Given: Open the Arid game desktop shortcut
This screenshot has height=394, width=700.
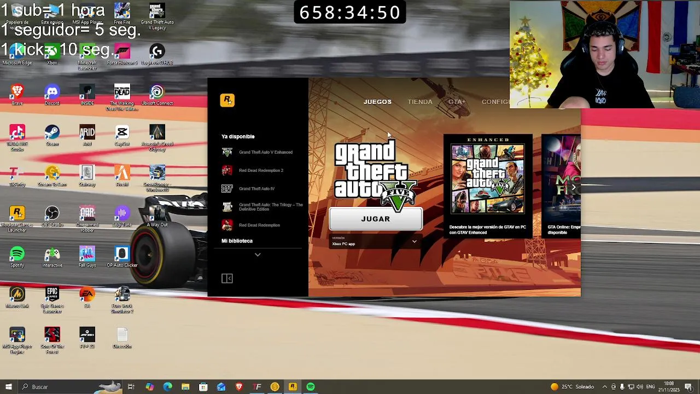Looking at the screenshot, I should 87,135.
